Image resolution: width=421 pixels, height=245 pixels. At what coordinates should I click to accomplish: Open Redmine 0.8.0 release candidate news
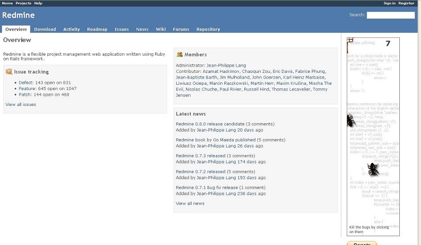[210, 124]
